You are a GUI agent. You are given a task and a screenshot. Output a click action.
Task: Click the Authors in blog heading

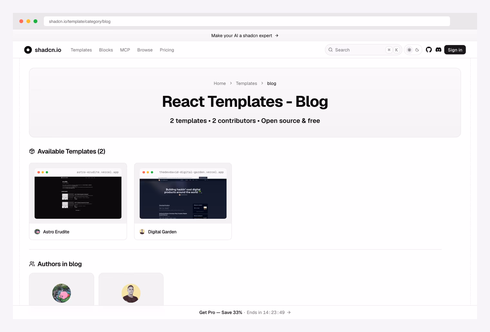coord(60,264)
